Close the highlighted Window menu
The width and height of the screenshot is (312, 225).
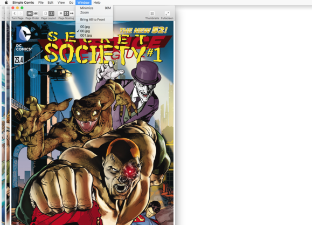point(84,2)
